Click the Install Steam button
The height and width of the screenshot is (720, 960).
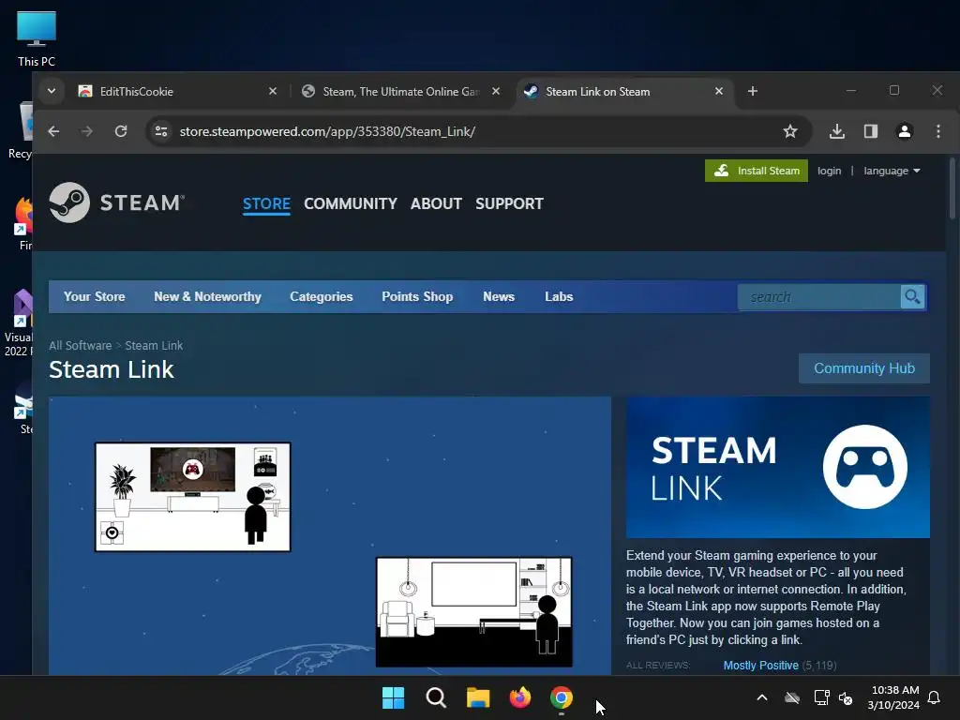[x=757, y=171]
